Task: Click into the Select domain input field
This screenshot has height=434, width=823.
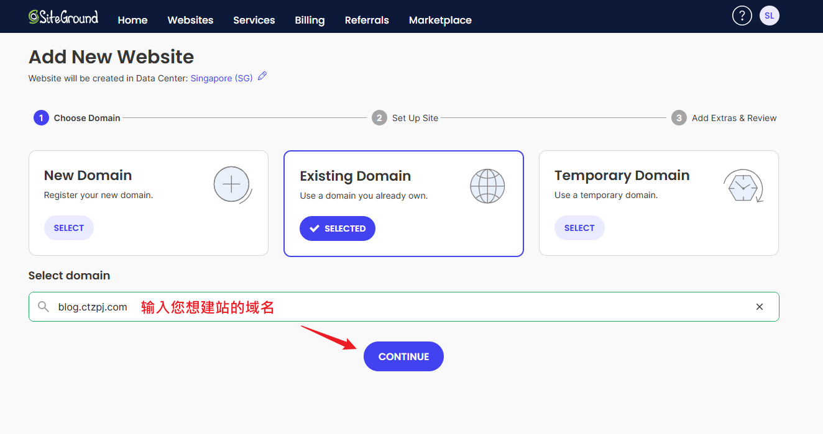Action: tap(435, 307)
